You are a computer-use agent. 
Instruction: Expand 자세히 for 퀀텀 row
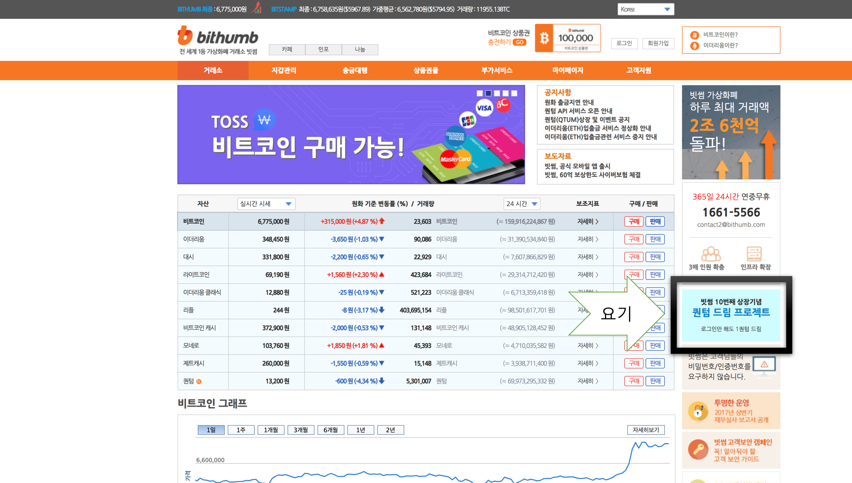click(588, 381)
